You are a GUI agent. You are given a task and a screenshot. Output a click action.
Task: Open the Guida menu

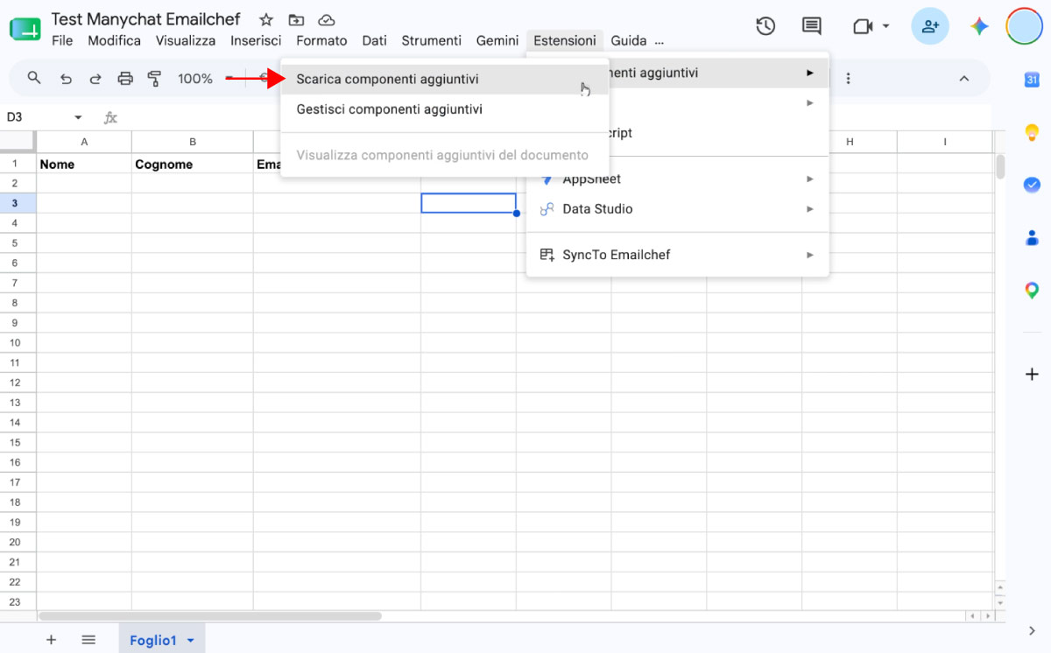click(x=629, y=40)
